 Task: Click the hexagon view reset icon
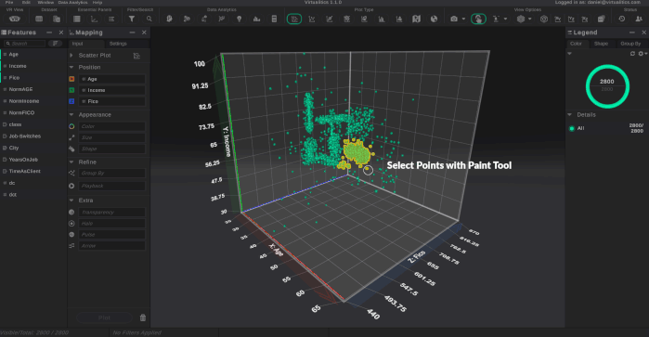coord(544,19)
